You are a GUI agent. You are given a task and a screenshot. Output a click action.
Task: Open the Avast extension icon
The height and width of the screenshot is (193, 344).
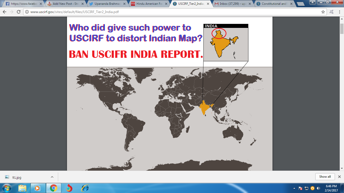click(332, 12)
